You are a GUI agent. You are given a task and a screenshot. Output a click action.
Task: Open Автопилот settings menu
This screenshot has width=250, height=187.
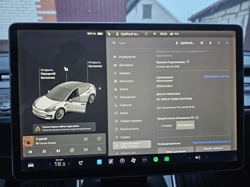pos(126,81)
